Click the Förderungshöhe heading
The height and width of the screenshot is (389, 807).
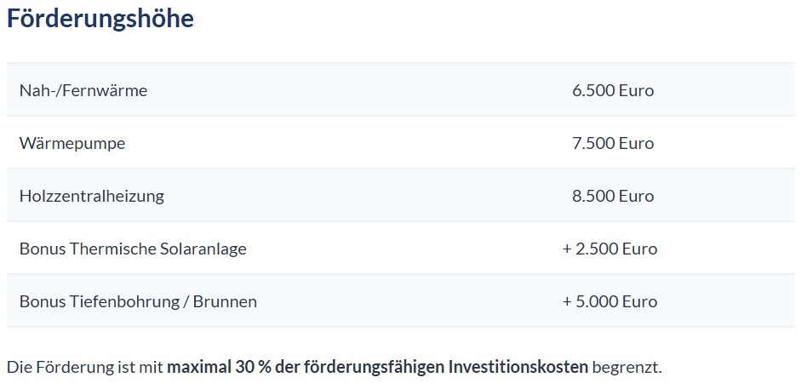tap(100, 19)
